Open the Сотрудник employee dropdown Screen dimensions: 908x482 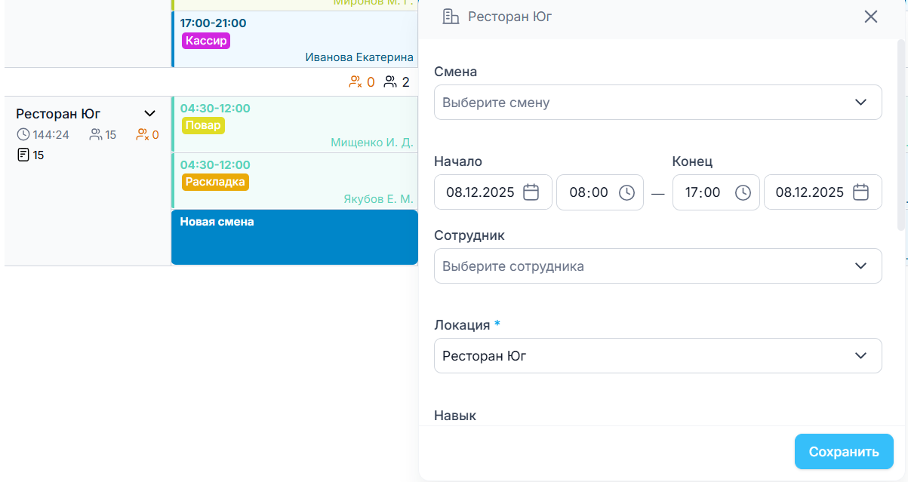657,266
